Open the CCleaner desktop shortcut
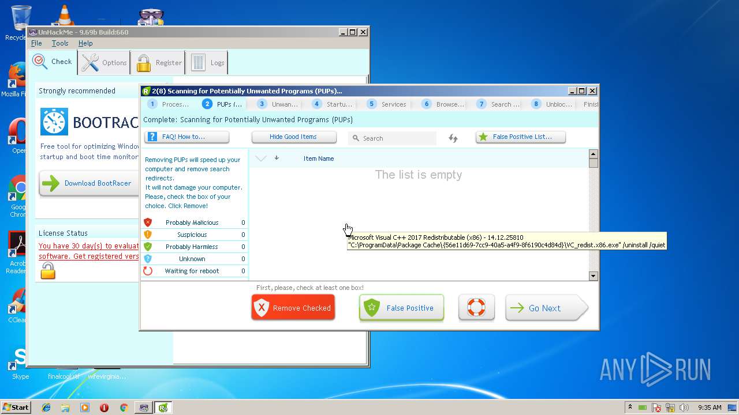739x415 pixels. 17,305
